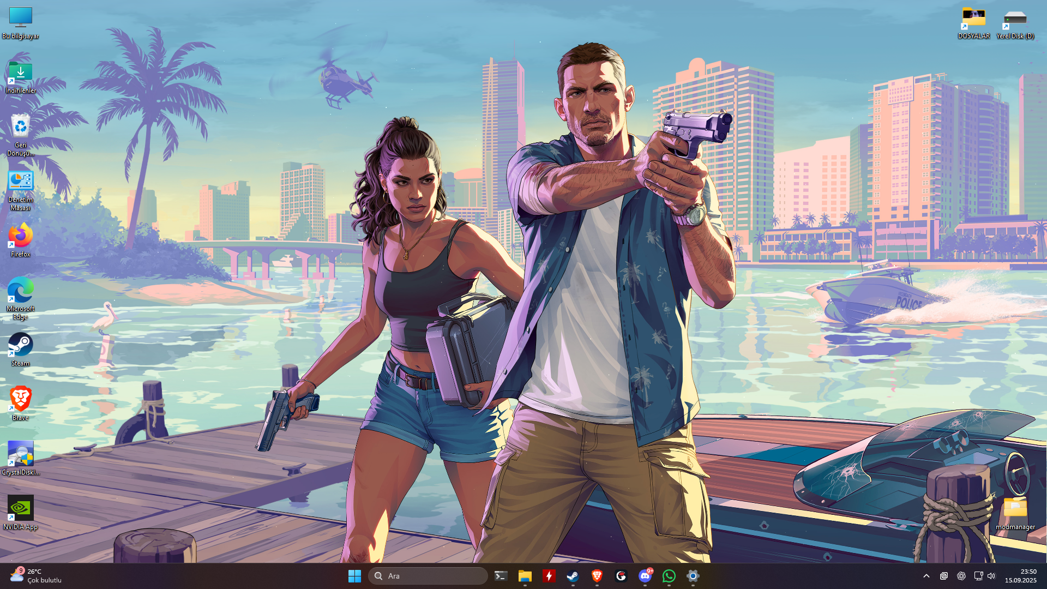Select the Yerel Disk (D) shortcut
The width and height of the screenshot is (1047, 589).
(1015, 23)
